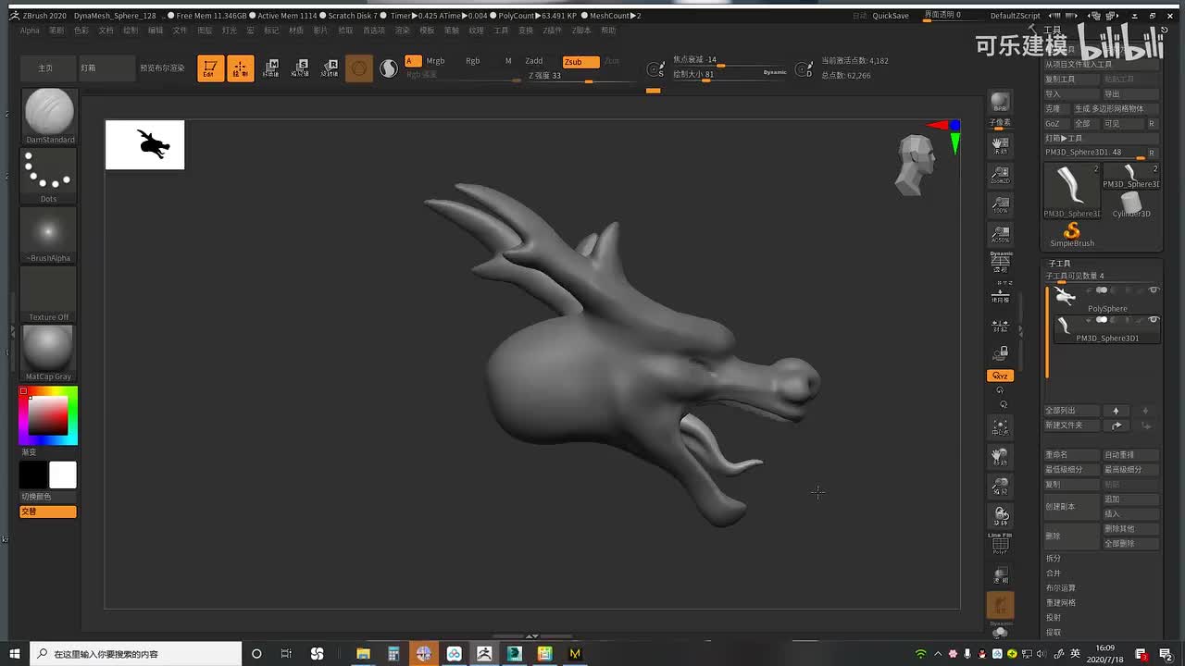Click the BPR render icon

(x=1000, y=103)
